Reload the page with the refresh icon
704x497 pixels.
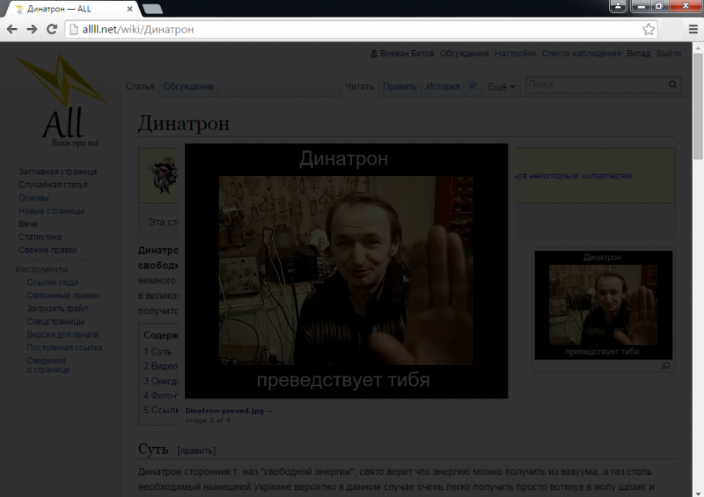point(52,29)
